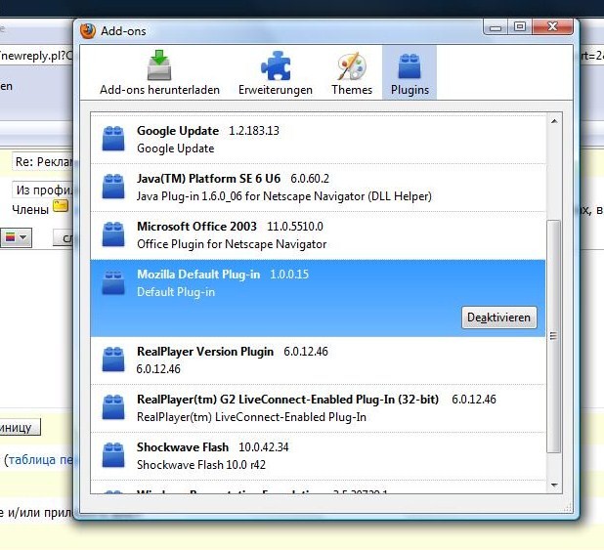The image size is (604, 550).
Task: Click the RealPlayer G2 LiveConnect plugin icon
Action: click(x=113, y=407)
